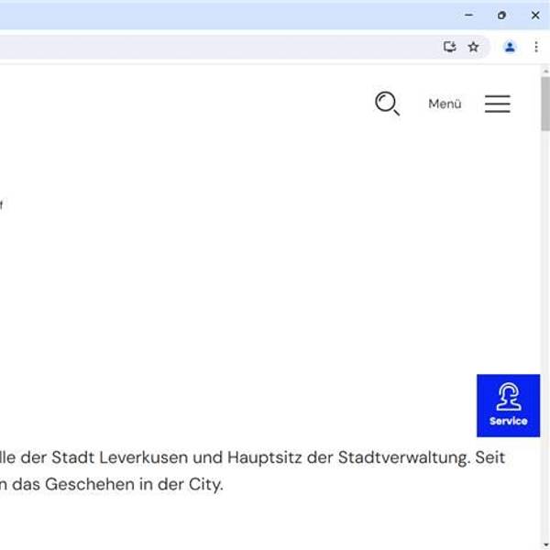Close the browser window

click(x=535, y=15)
